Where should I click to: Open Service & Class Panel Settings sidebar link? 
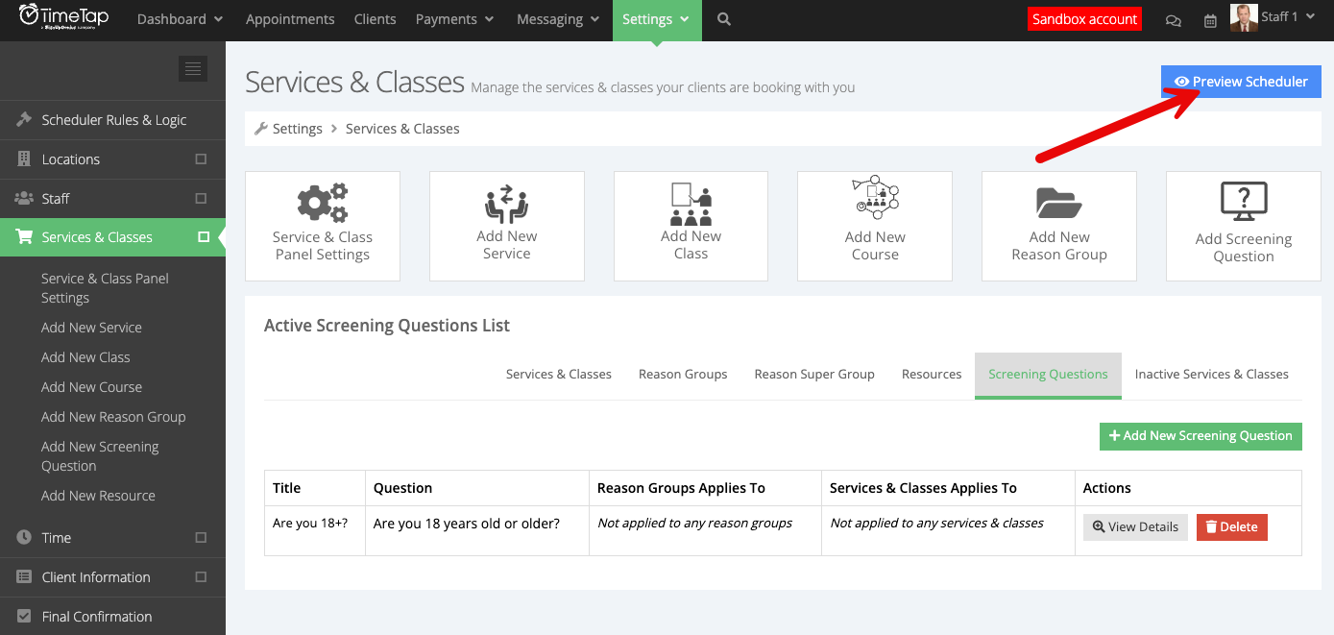click(105, 288)
